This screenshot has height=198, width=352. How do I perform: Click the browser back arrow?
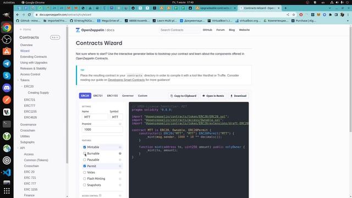click(18, 15)
